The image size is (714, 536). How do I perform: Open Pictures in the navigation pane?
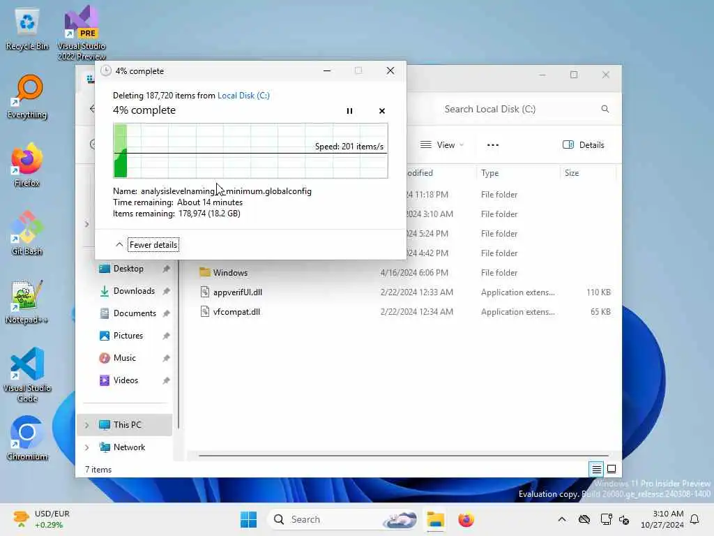coord(128,336)
